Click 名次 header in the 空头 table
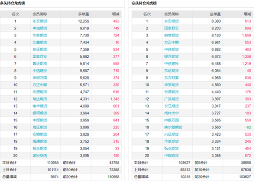Screen dimensions: 254x181 pyautogui.click(x=147, y=14)
